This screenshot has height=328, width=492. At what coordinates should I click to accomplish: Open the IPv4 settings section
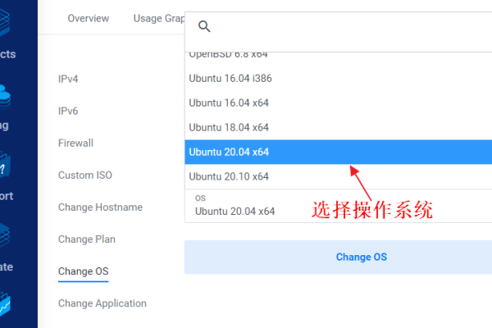click(69, 80)
